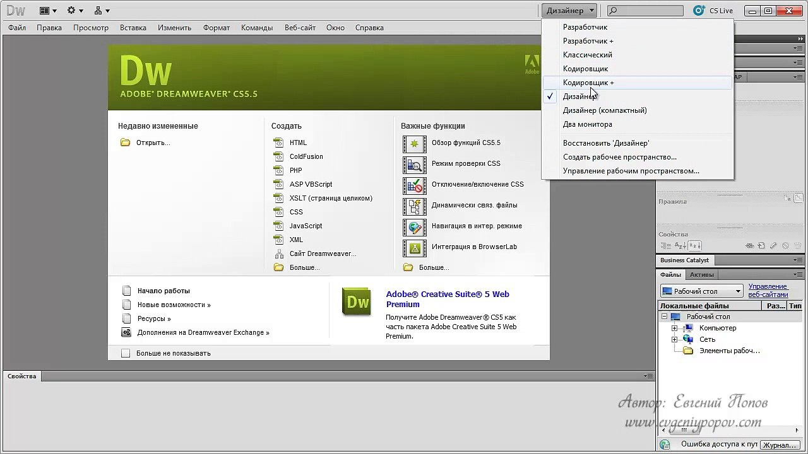The width and height of the screenshot is (808, 454).
Task: Click the CS Live circular icon
Action: click(699, 10)
